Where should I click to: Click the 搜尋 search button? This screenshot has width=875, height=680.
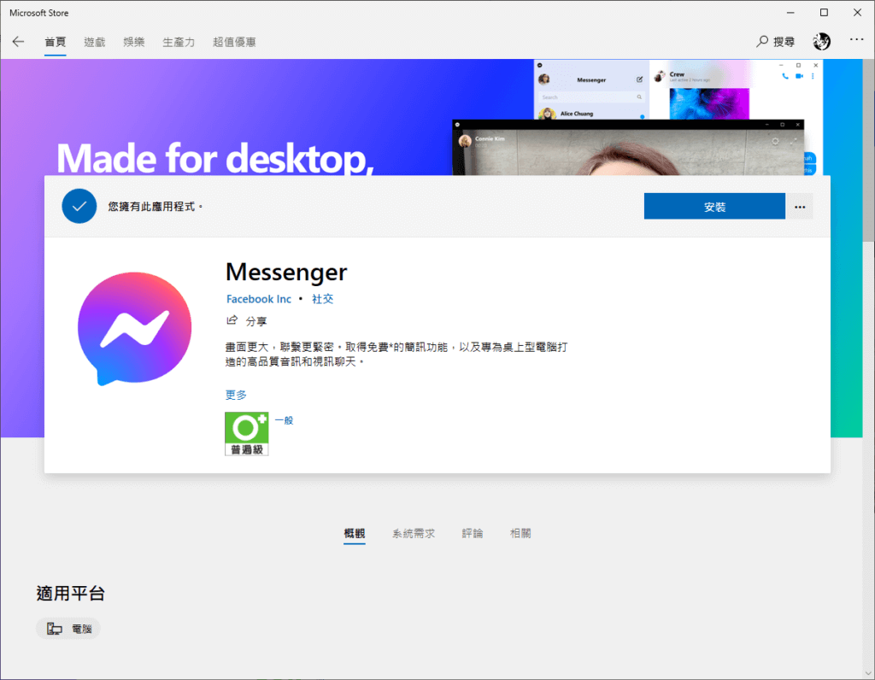click(776, 42)
